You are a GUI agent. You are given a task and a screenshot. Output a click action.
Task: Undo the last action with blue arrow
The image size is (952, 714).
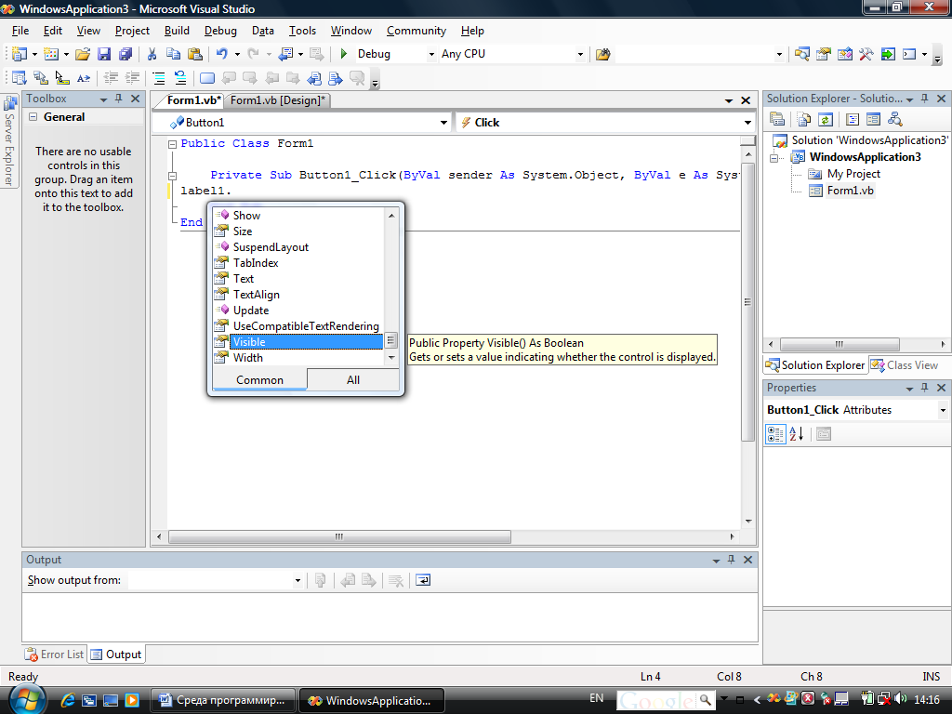222,54
